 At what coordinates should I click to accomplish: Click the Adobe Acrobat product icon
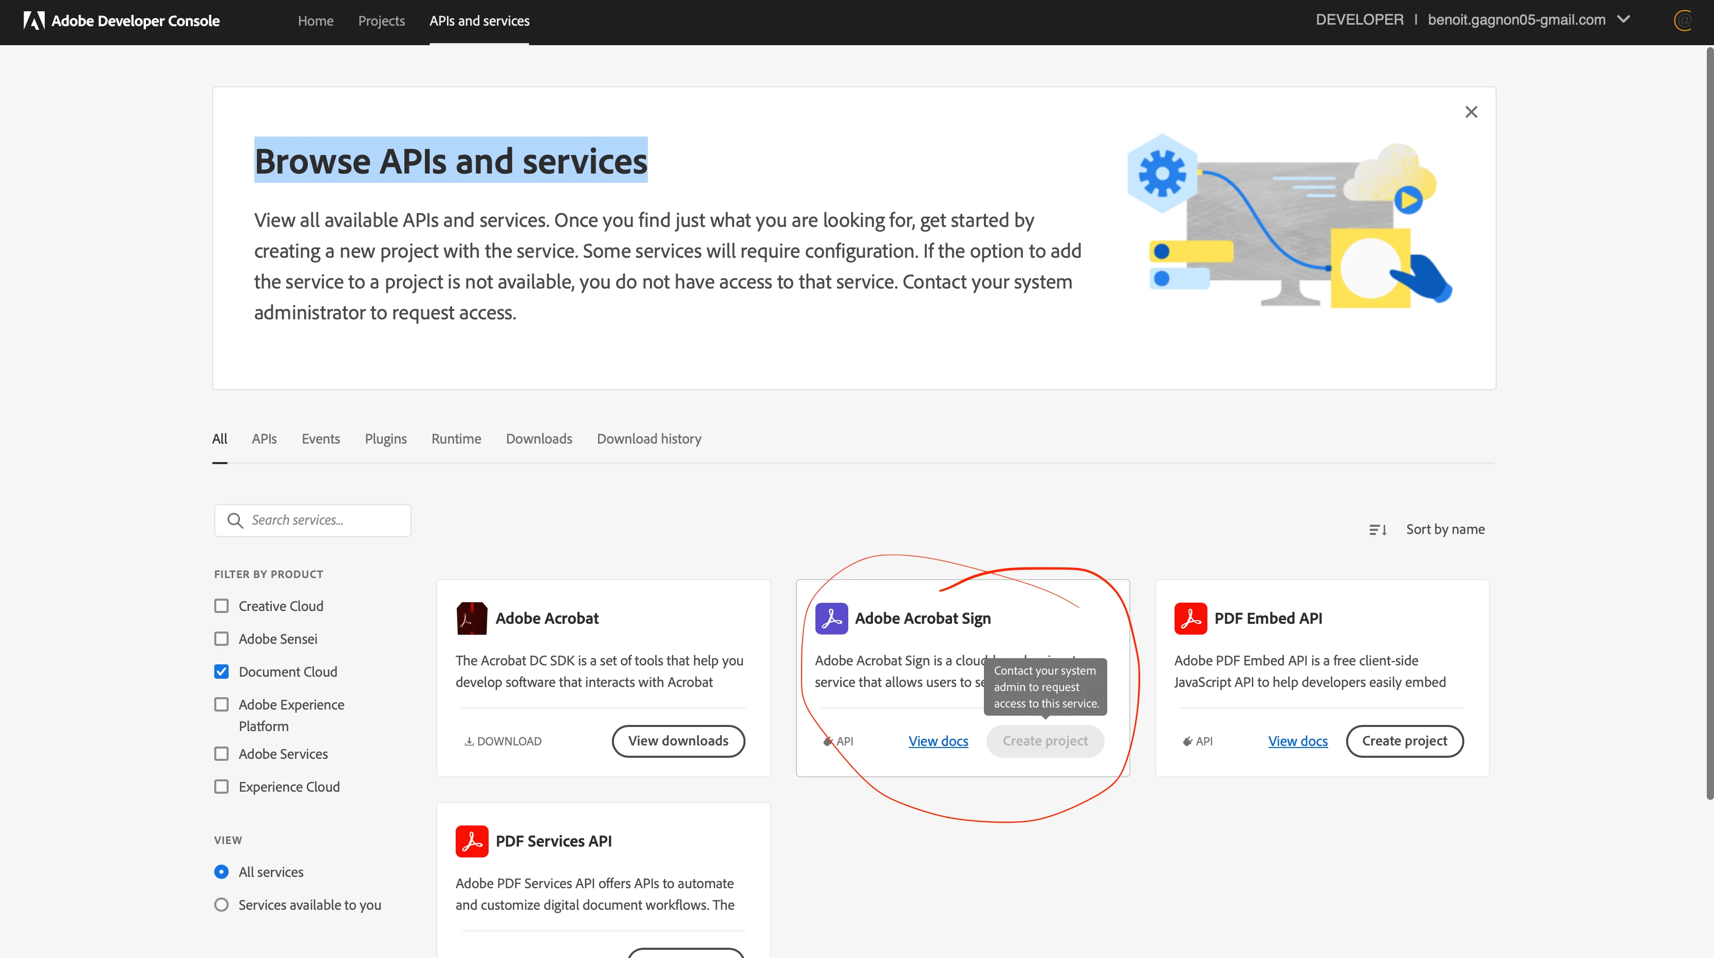click(x=471, y=618)
